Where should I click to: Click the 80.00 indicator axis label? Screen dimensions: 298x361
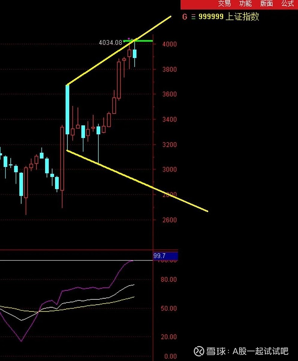tap(169, 280)
